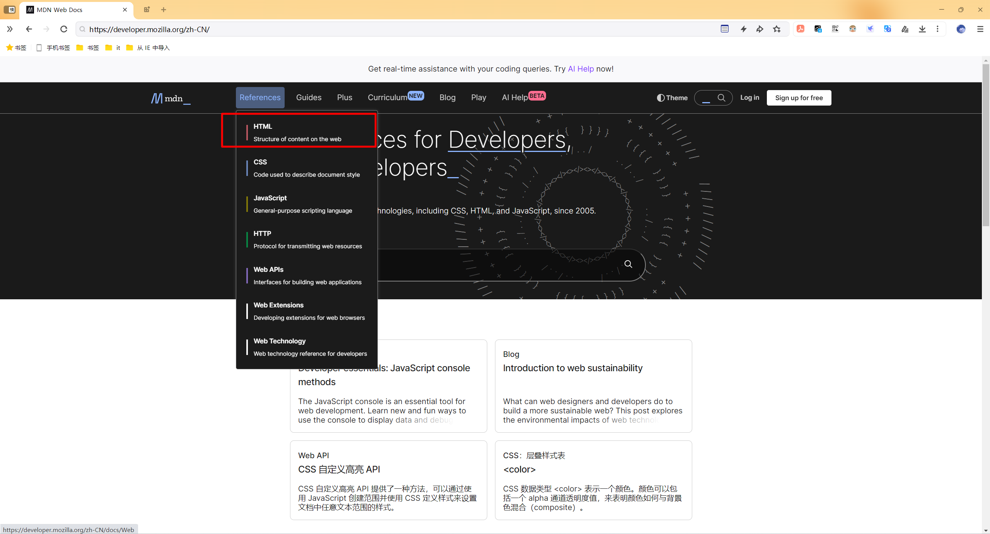The width and height of the screenshot is (990, 534).
Task: Close the MDN Web Docs tab
Action: (x=125, y=10)
